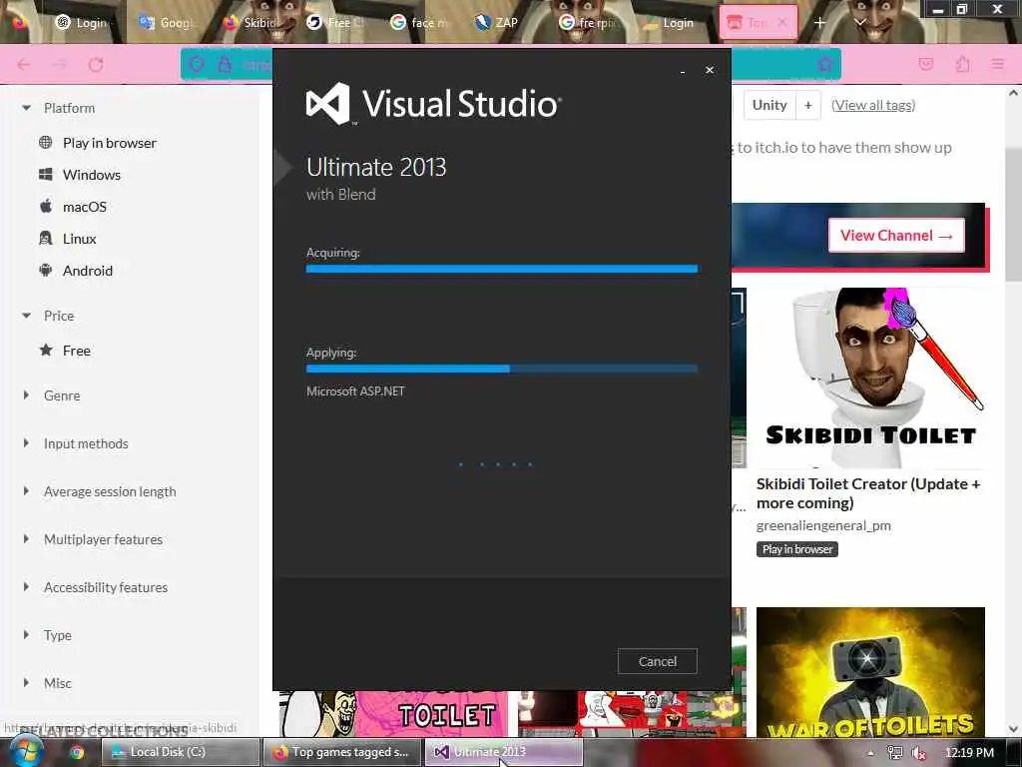Open the Firefox hamburger menu

(998, 64)
